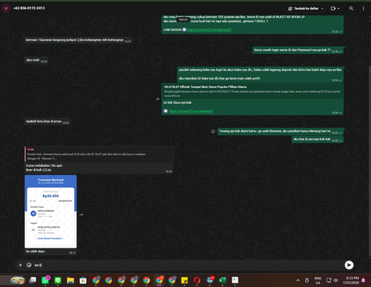Jump to the quoted 'Anda' reply message
This screenshot has height=287, width=371.
click(x=99, y=154)
